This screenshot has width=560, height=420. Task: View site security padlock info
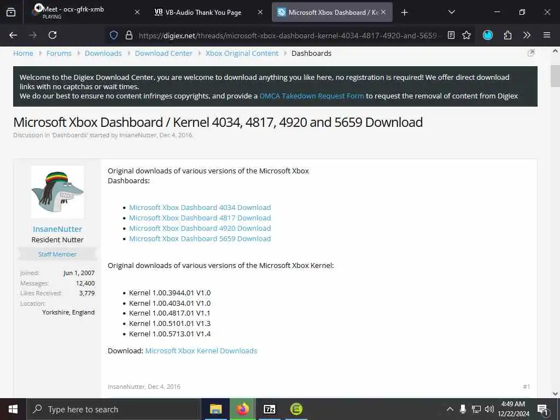[129, 35]
